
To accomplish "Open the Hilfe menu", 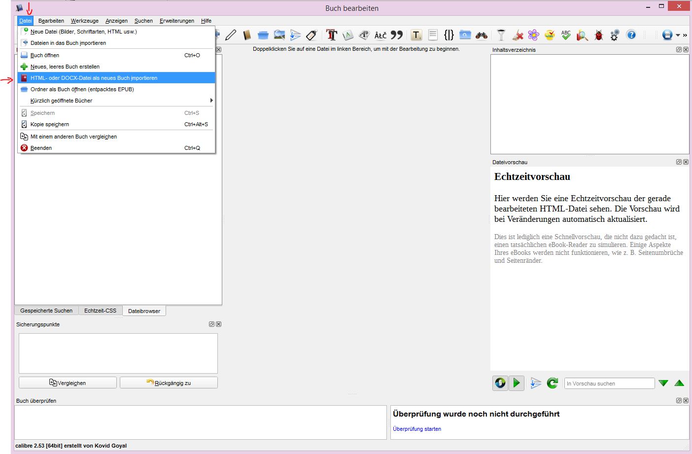I will point(206,21).
